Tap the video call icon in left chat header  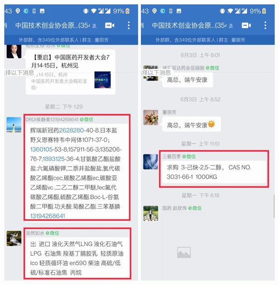coord(110,26)
